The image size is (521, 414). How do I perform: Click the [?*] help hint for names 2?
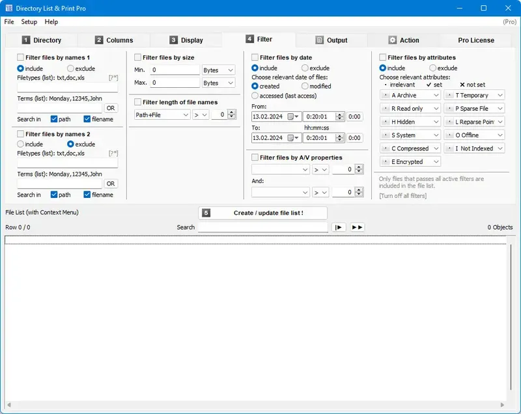(x=113, y=153)
